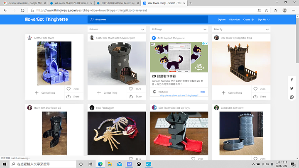Share page via WhatsApp
The height and width of the screenshot is (168, 299).
tap(292, 97)
